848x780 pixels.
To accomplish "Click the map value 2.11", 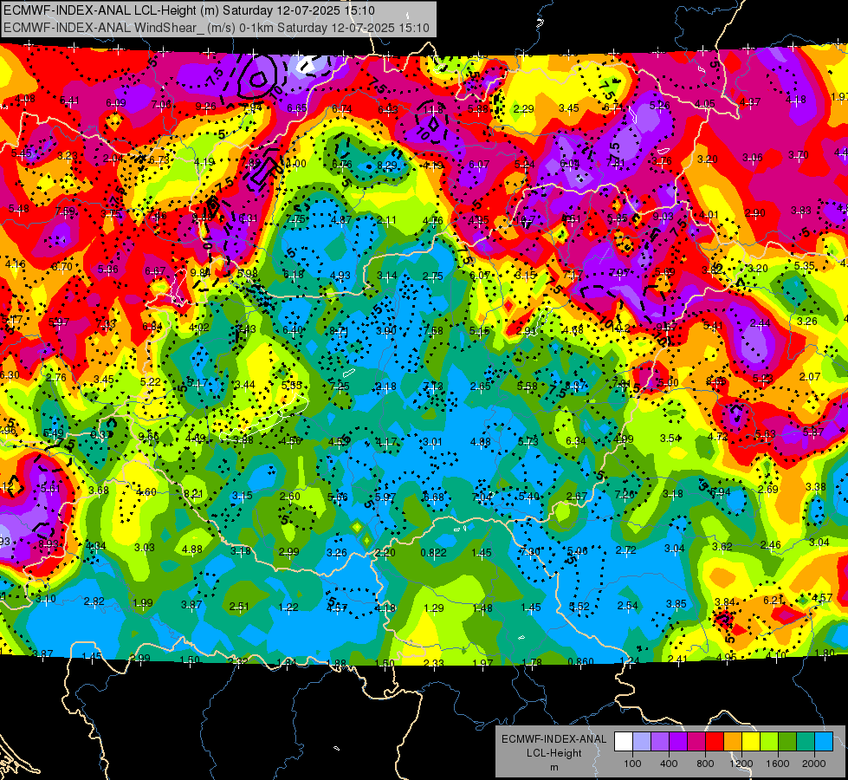I will pyautogui.click(x=386, y=220).
